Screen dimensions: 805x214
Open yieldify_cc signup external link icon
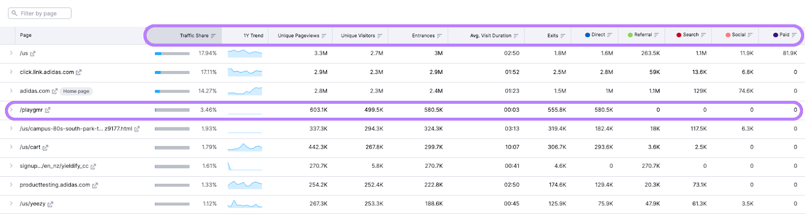click(93, 166)
